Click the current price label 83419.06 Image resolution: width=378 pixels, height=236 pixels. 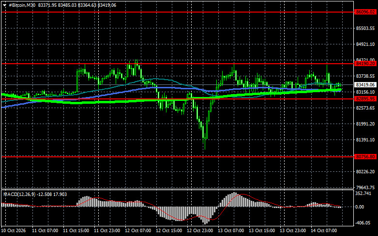[x=365, y=84]
